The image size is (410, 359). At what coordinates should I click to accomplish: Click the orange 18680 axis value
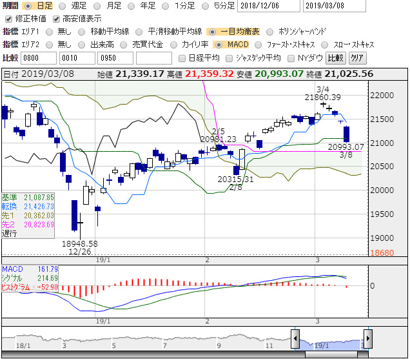tap(382, 253)
